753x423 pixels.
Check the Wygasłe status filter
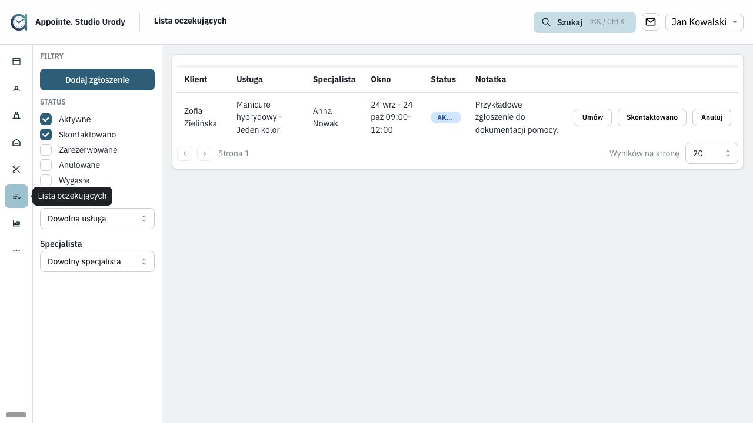(46, 180)
